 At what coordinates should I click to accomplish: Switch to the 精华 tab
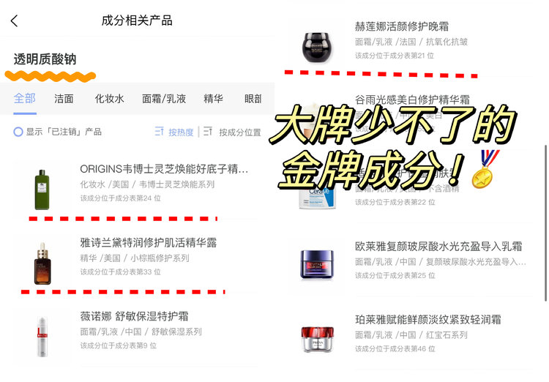pyautogui.click(x=213, y=99)
